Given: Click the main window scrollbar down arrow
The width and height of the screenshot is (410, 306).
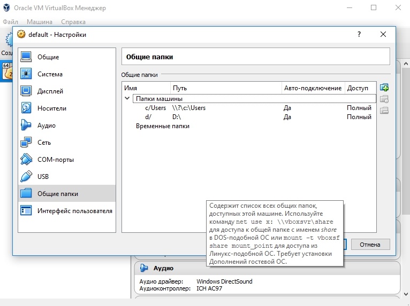Looking at the screenshot, I should 406,294.
